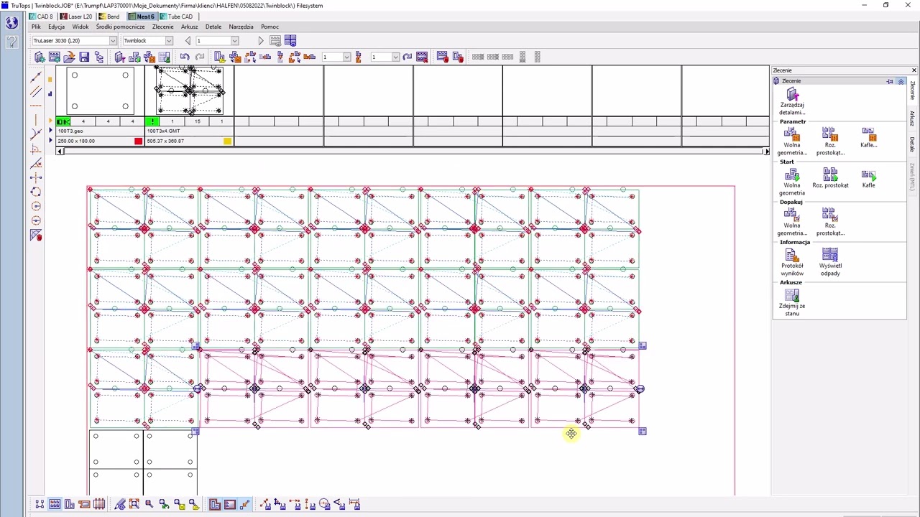920x517 pixels.
Task: Click the tree structure toolbar icon
Action: tap(99, 57)
